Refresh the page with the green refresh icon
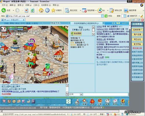 [32, 10]
